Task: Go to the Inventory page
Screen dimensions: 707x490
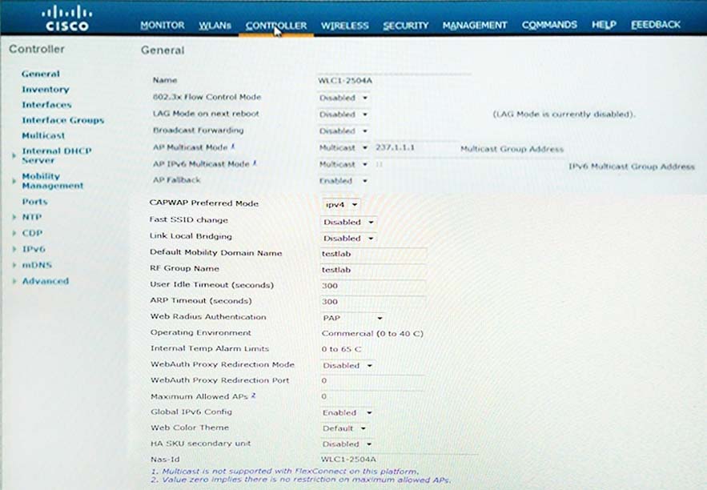Action: [46, 90]
